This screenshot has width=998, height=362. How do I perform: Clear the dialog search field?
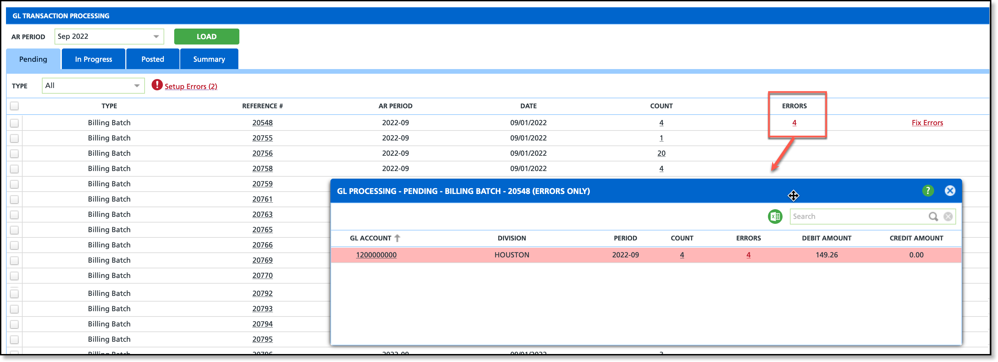[x=948, y=217]
